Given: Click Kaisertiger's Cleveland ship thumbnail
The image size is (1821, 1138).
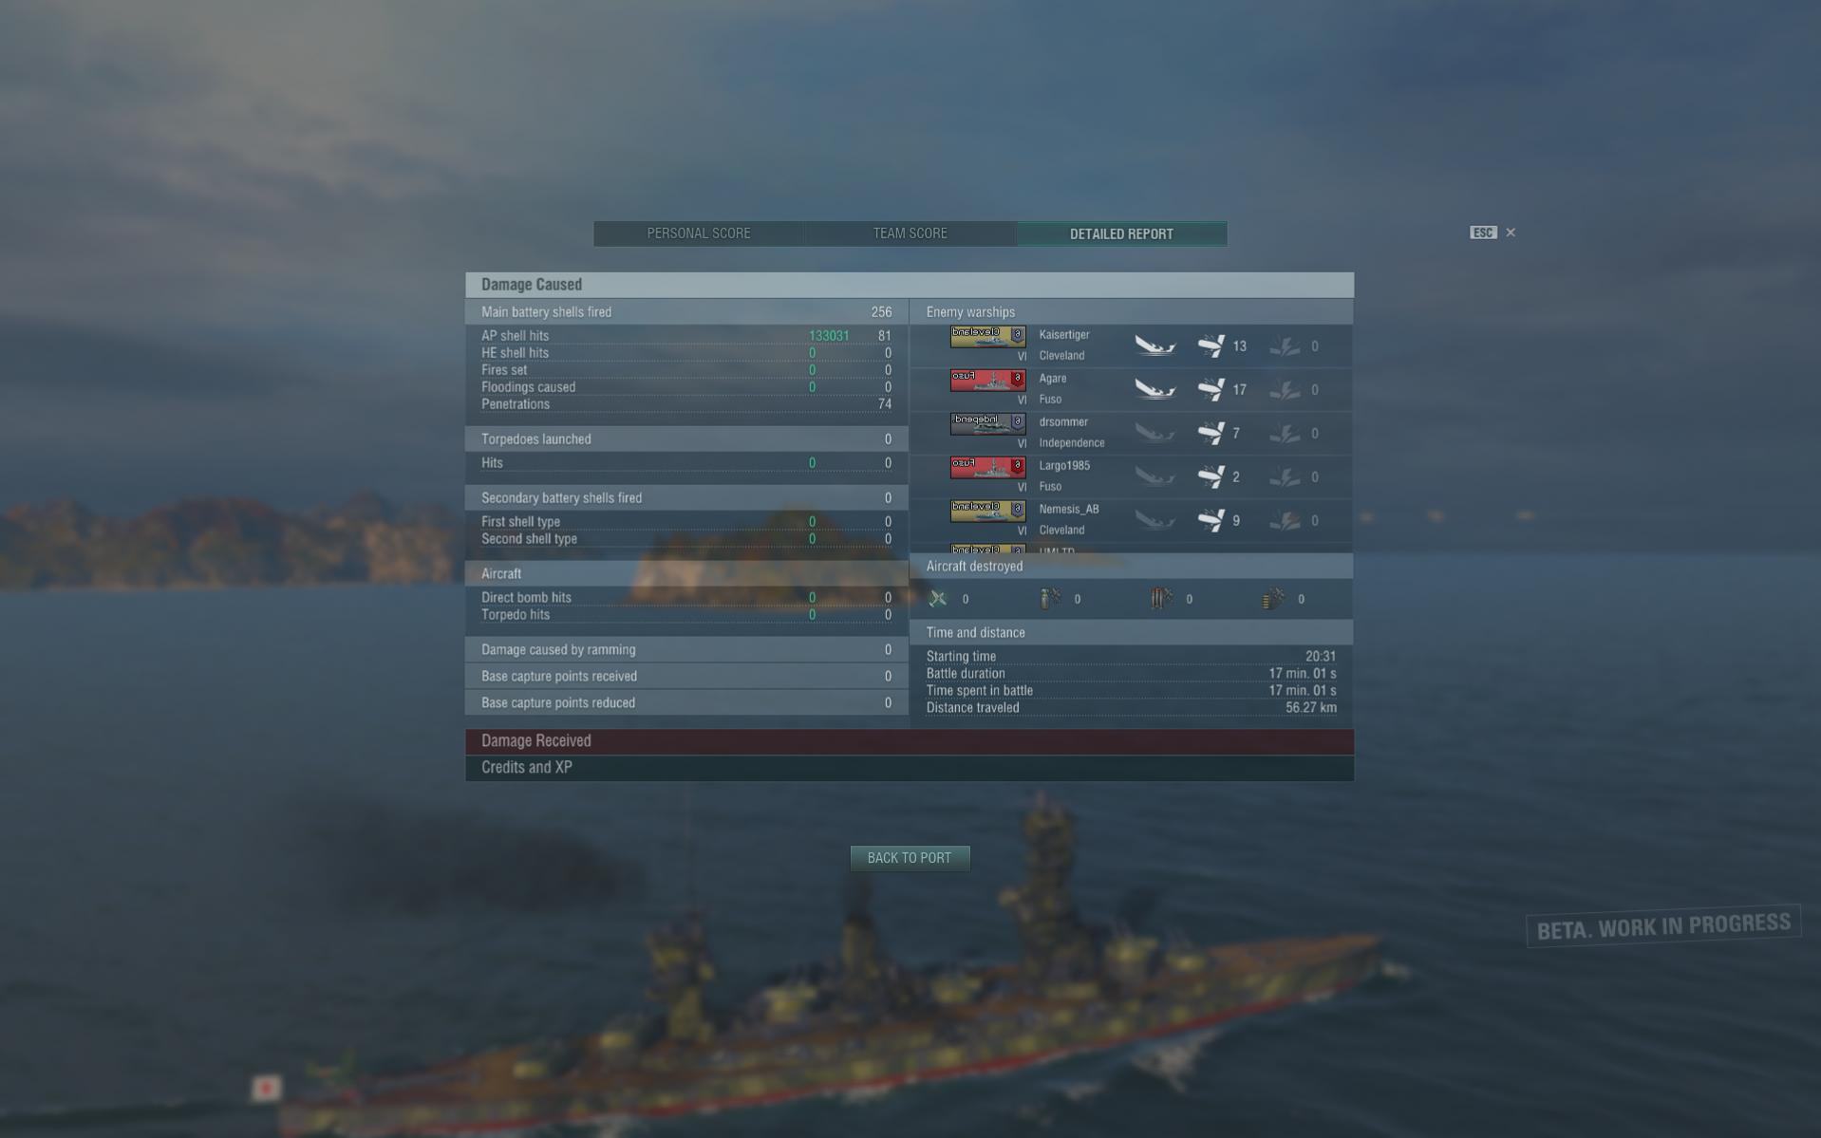Looking at the screenshot, I should [x=987, y=337].
